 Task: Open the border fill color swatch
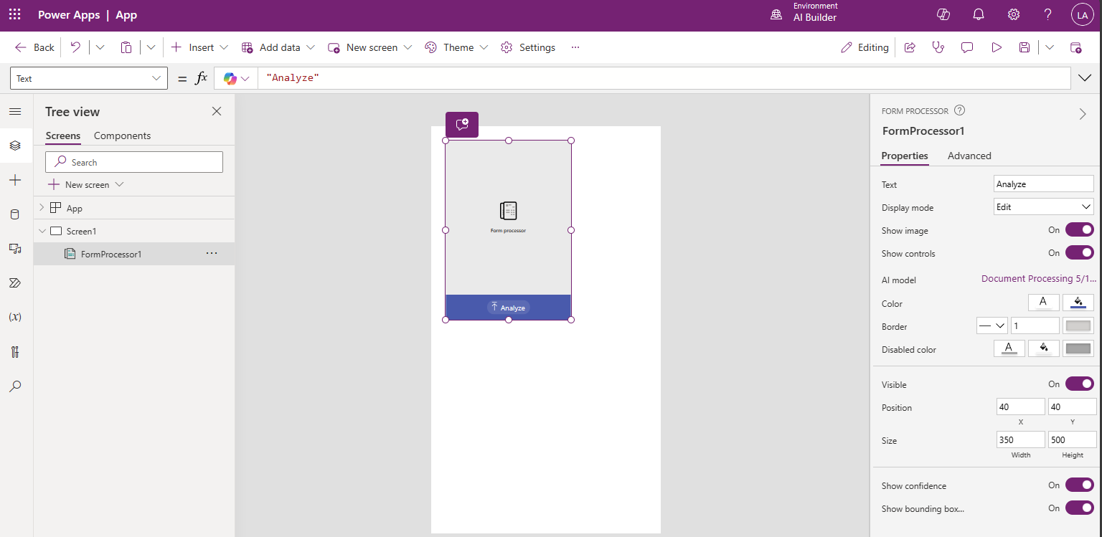(1078, 325)
